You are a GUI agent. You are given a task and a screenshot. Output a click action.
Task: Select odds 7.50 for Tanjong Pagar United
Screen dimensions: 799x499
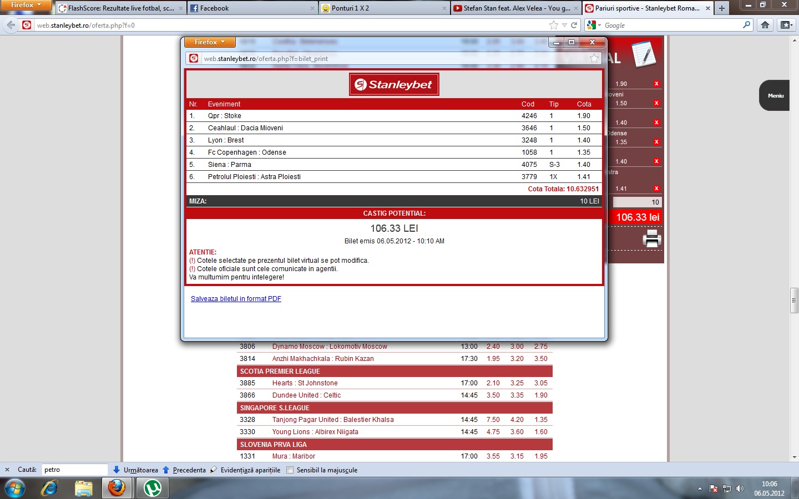[493, 420]
